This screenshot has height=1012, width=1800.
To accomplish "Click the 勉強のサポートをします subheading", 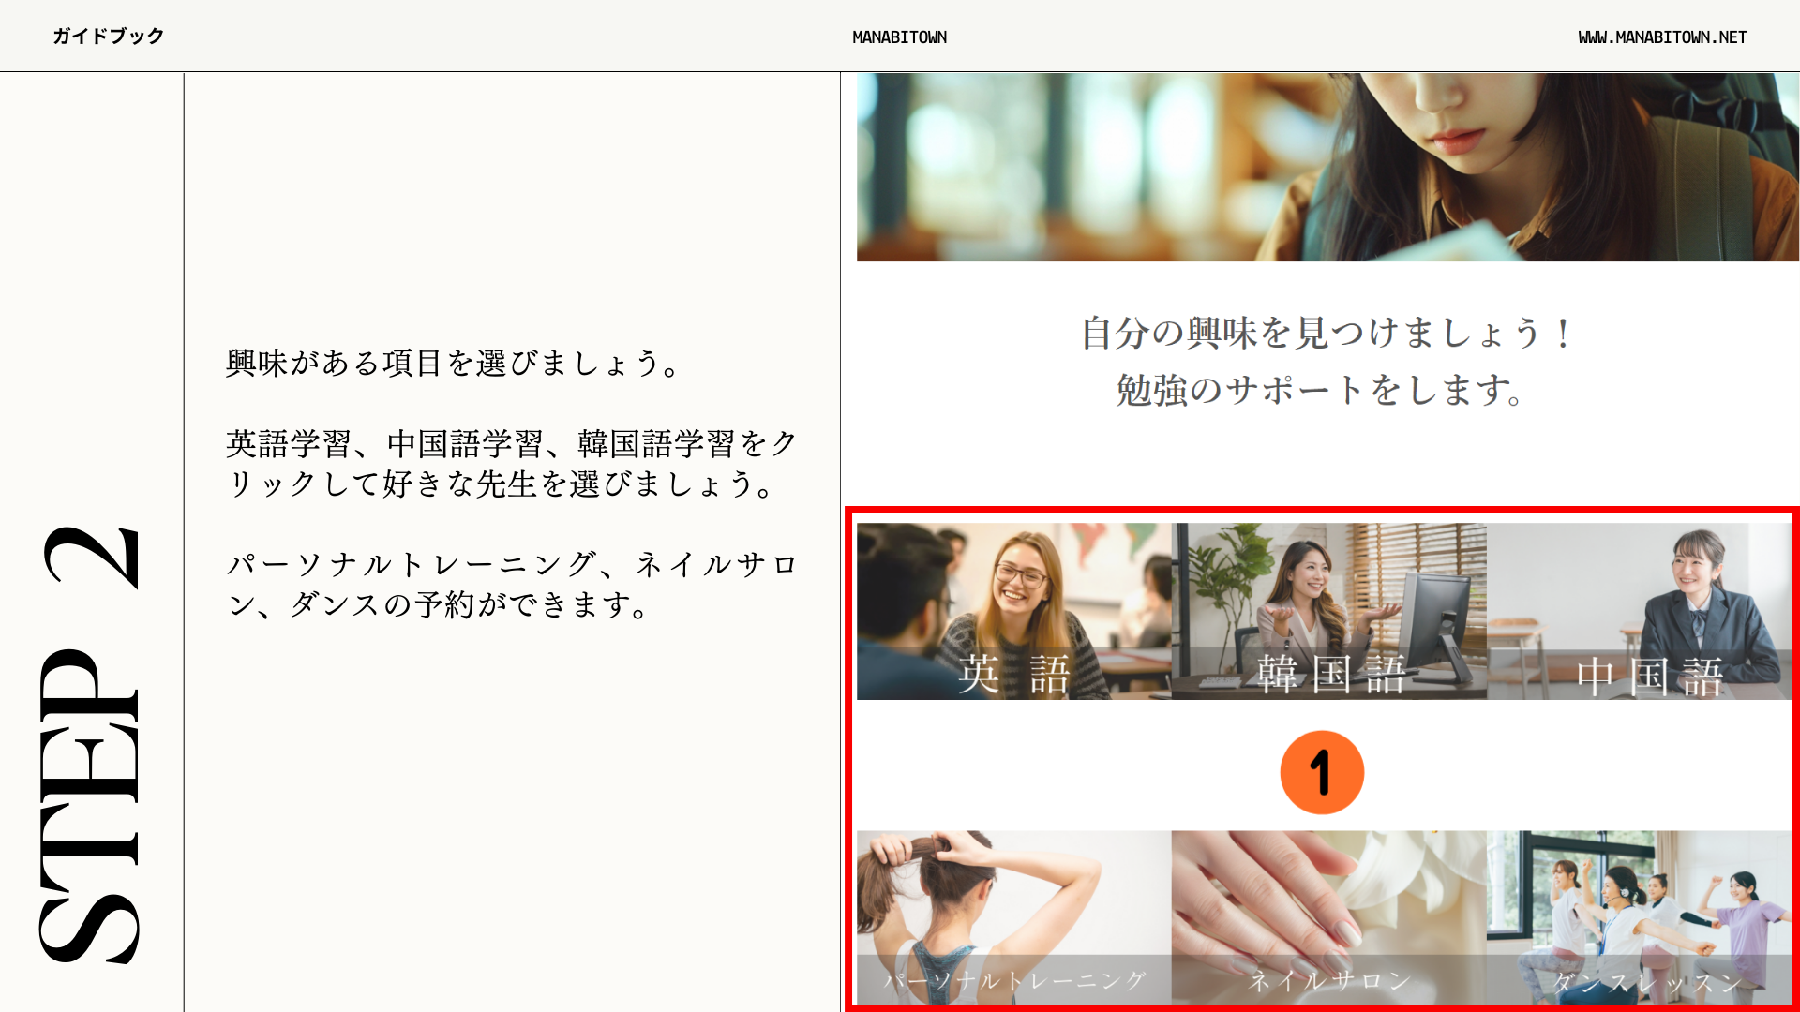I will [x=1320, y=390].
